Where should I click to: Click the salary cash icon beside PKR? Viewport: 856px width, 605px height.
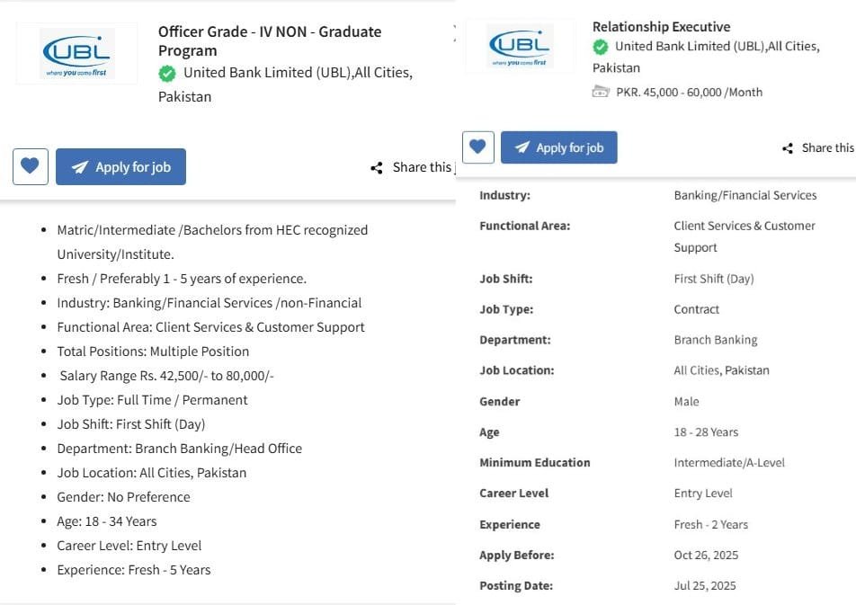point(601,92)
